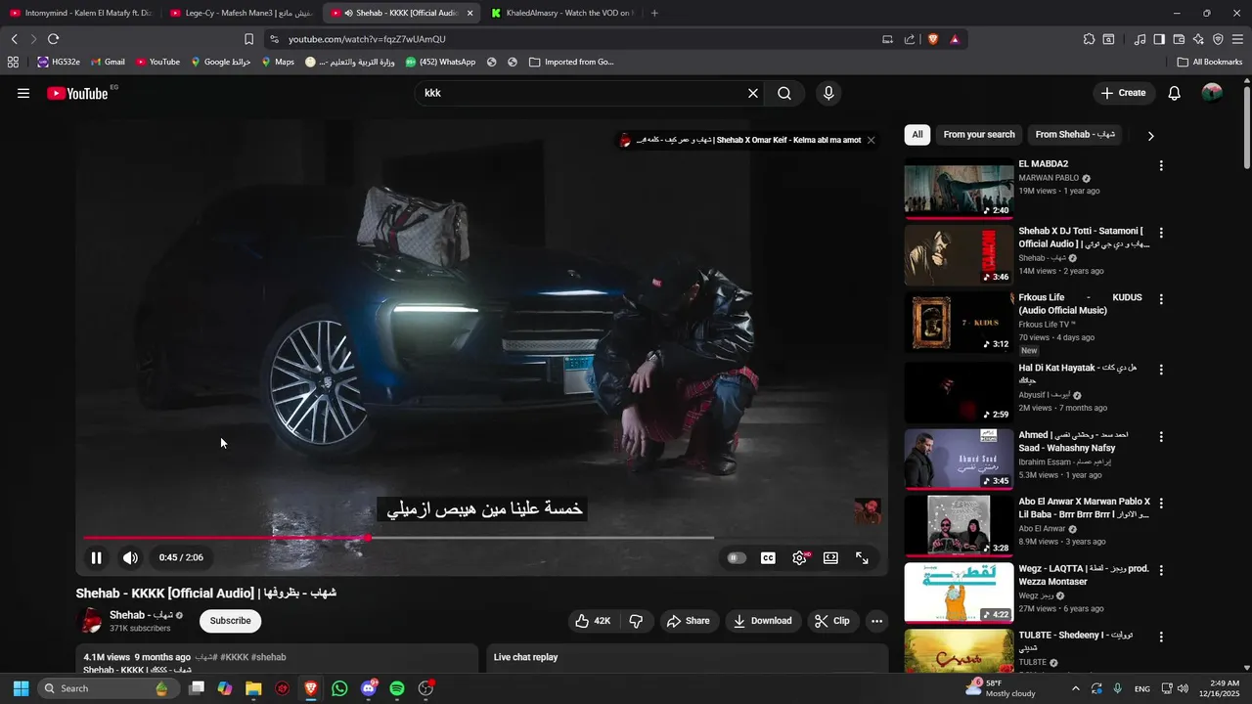Image resolution: width=1252 pixels, height=704 pixels.
Task: Toggle subtitles with the CC button
Action: tap(769, 557)
